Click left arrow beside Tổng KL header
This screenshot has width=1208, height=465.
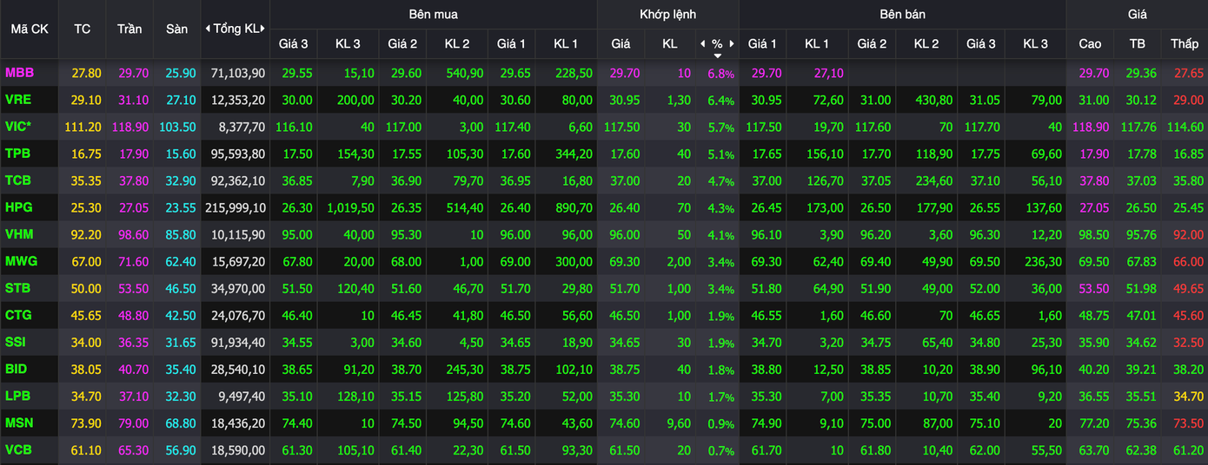pos(208,29)
